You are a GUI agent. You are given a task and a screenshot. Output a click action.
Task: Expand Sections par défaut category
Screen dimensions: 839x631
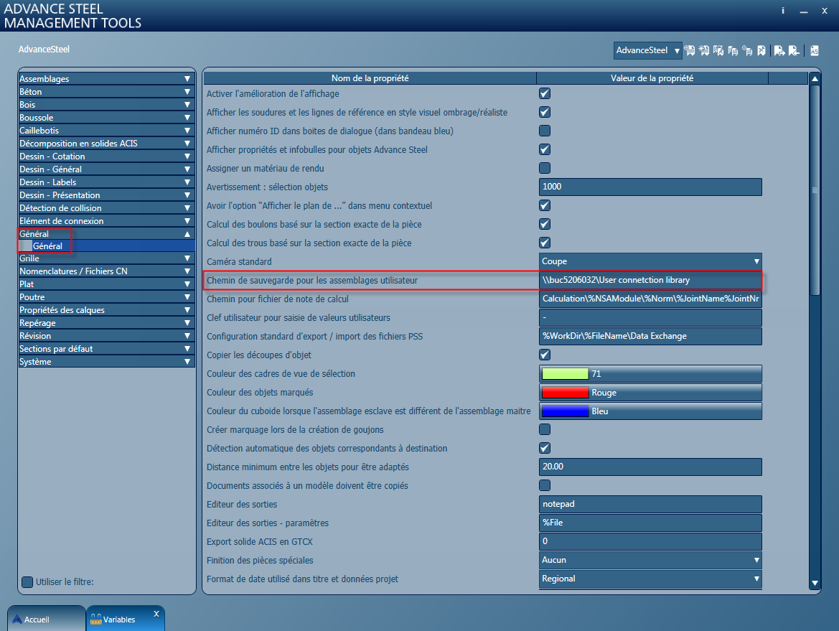[x=106, y=348]
